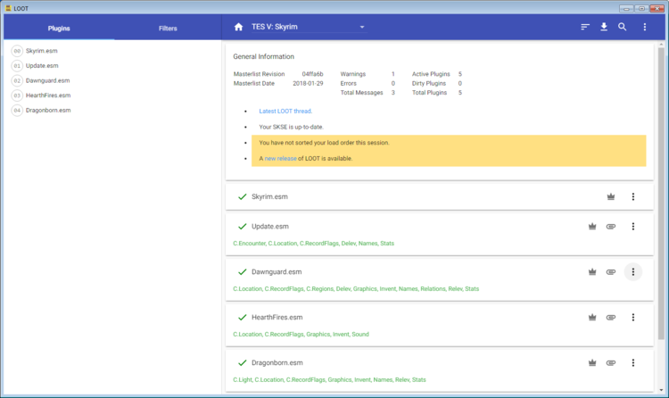Select Update.esm in the sidebar list
The height and width of the screenshot is (398, 669).
tap(42, 66)
